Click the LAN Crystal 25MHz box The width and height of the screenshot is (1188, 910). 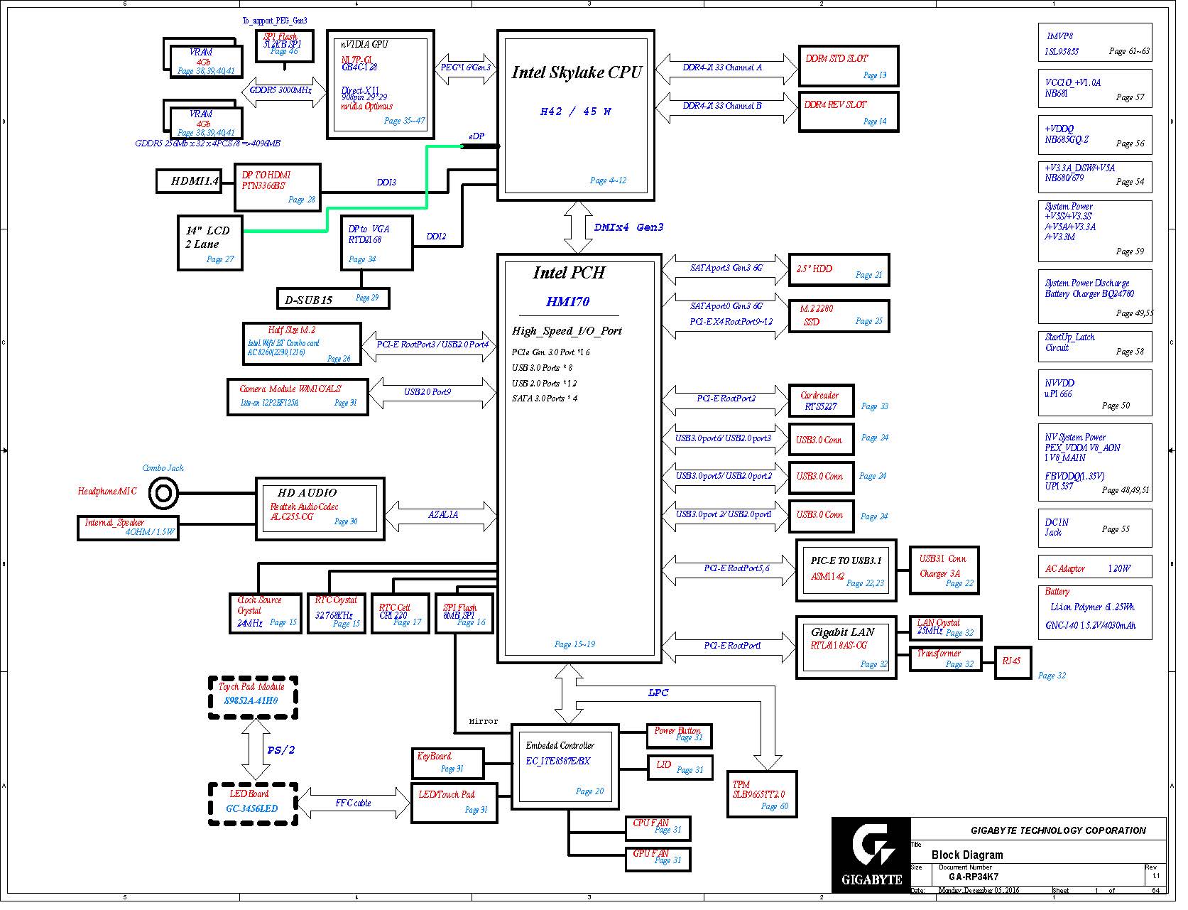[x=946, y=627]
